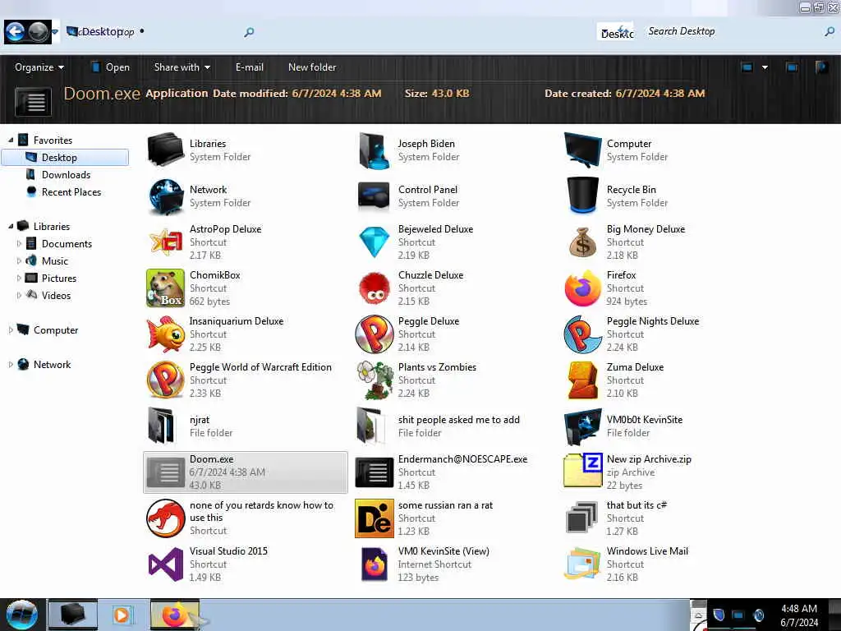Expand the Computer tree node

pyautogui.click(x=11, y=330)
